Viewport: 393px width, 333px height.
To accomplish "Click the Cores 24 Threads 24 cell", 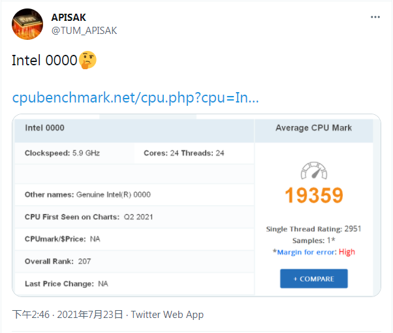I will (195, 153).
